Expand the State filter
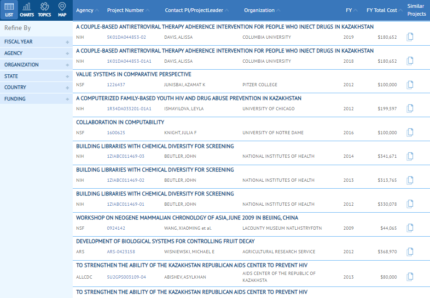The width and height of the screenshot is (430, 298). [36, 76]
